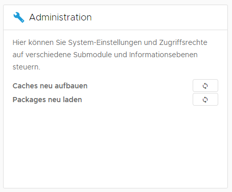Rebuild caches using the circular arrows button
The height and width of the screenshot is (192, 232).
[x=205, y=86]
